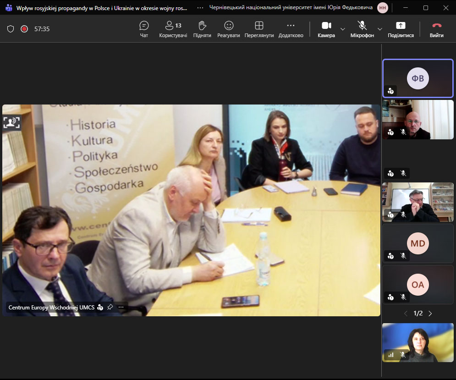Leave meeting with Вийти button
The height and width of the screenshot is (380, 456).
436,29
